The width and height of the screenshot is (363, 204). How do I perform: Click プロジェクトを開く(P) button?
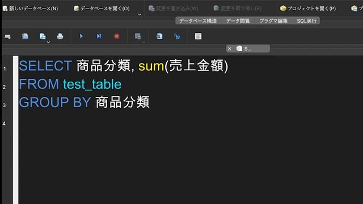point(308,8)
